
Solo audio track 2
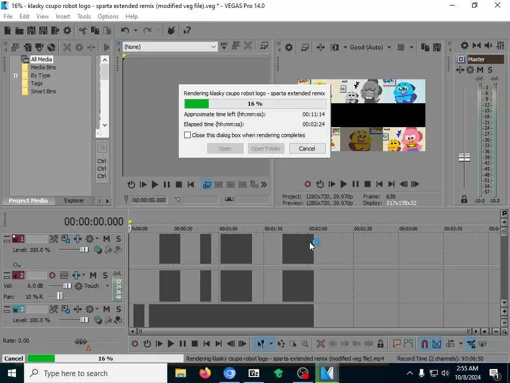(x=105, y=275)
